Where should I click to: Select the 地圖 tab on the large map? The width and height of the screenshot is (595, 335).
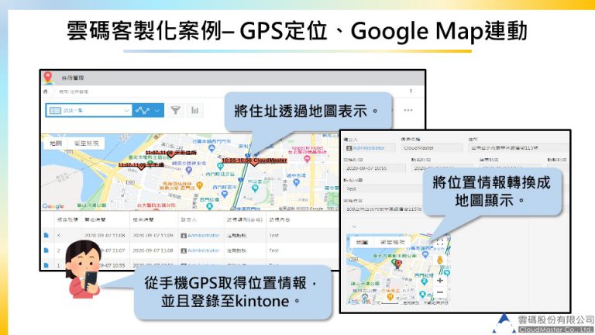pos(56,143)
